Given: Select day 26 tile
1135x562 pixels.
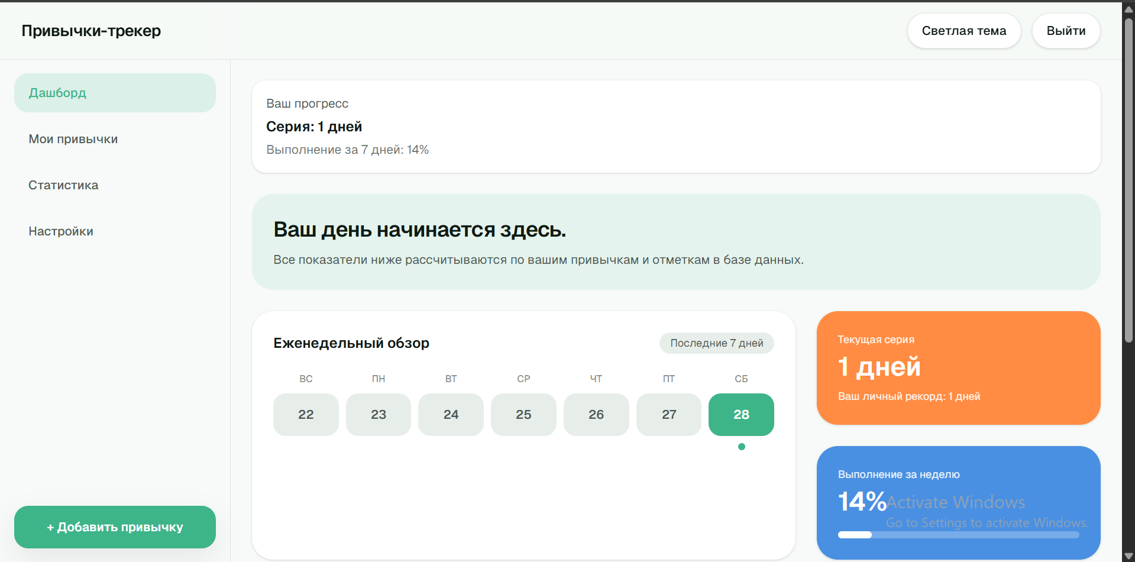Looking at the screenshot, I should point(596,415).
